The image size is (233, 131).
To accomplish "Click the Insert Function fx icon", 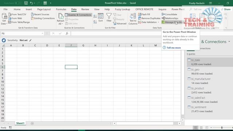I will tap(67, 33).
